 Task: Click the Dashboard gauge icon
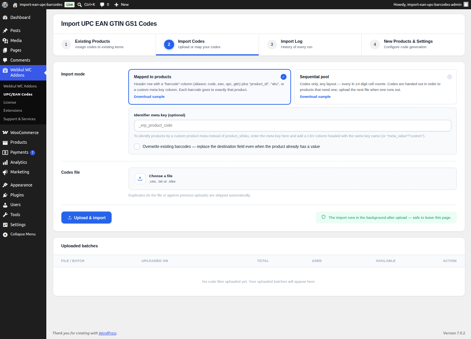click(x=5, y=17)
